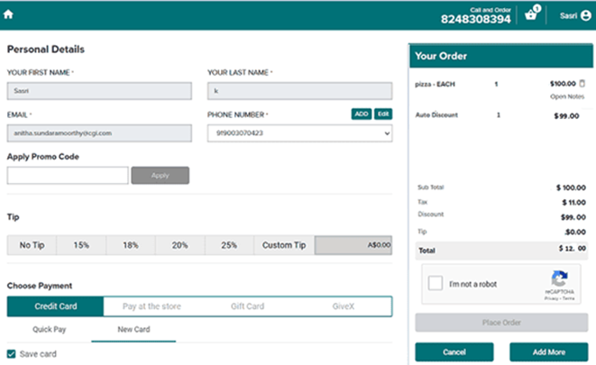The height and width of the screenshot is (365, 596).
Task: Open the Sasri user account icon
Action: [x=585, y=15]
